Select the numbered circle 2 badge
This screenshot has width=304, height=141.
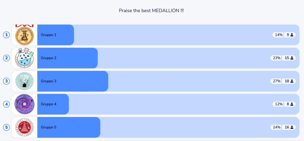click(x=6, y=58)
